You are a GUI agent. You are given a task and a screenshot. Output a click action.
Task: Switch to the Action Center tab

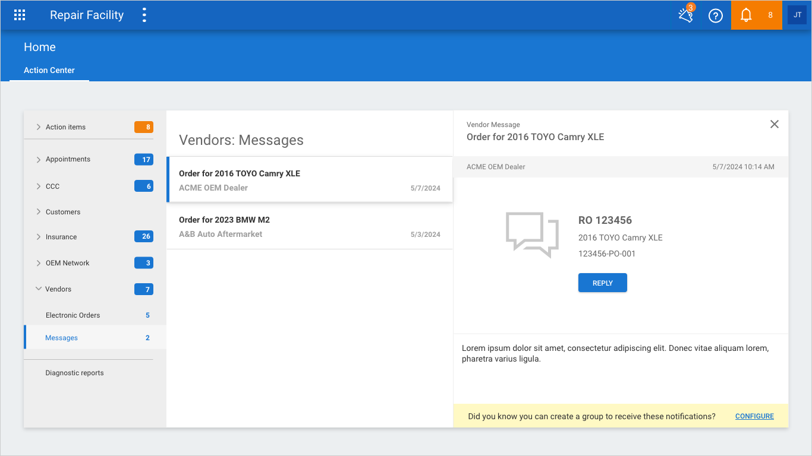coord(49,70)
